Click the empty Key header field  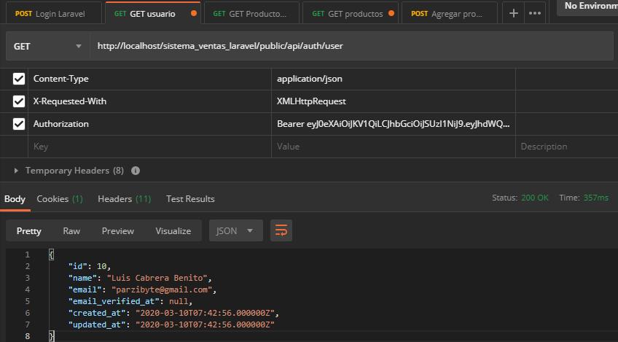tap(149, 147)
